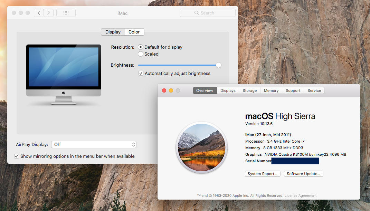Minimize the About This Mac window
Image resolution: width=370 pixels, height=211 pixels.
pyautogui.click(x=171, y=90)
